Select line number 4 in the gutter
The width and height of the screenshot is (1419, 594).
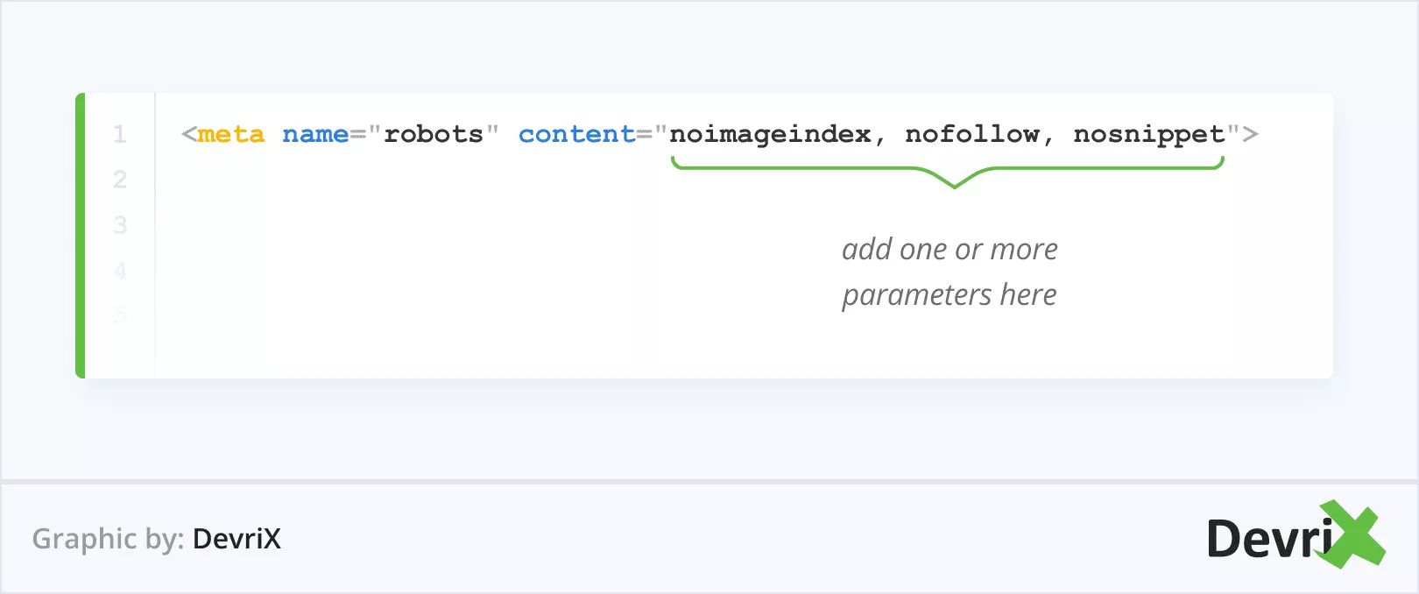click(x=120, y=271)
